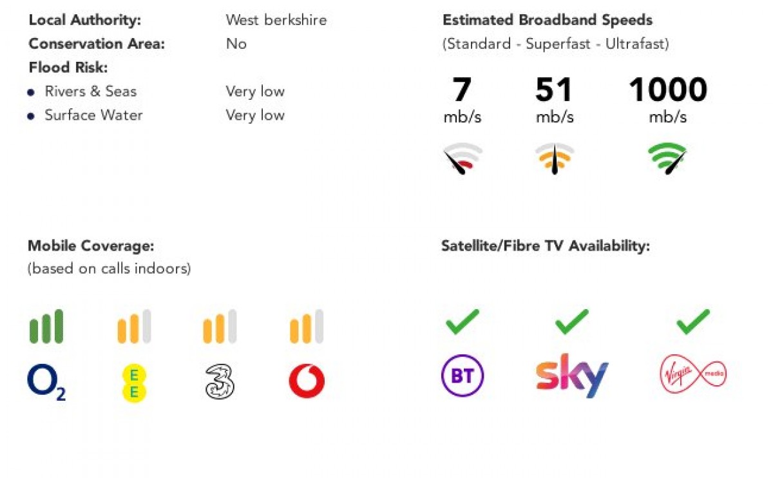Click the Three network logo

click(220, 381)
